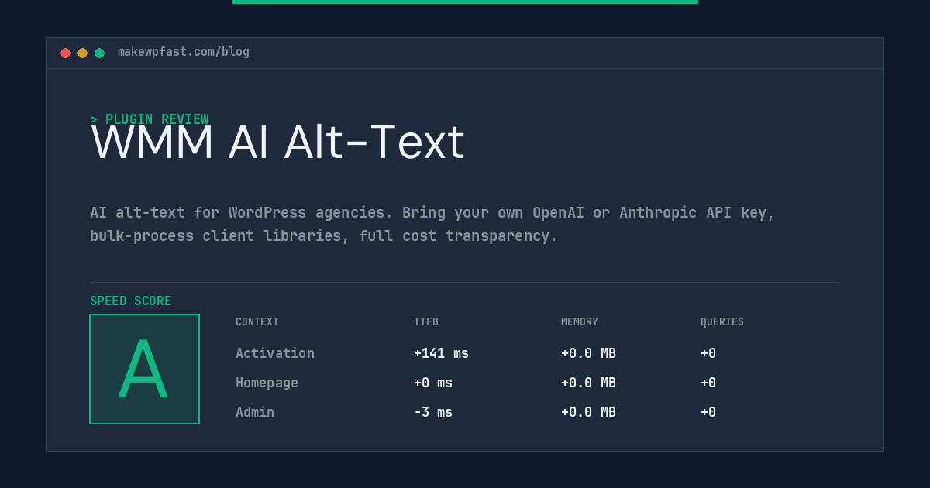Click the green window dot
The height and width of the screenshot is (488, 930).
click(99, 53)
